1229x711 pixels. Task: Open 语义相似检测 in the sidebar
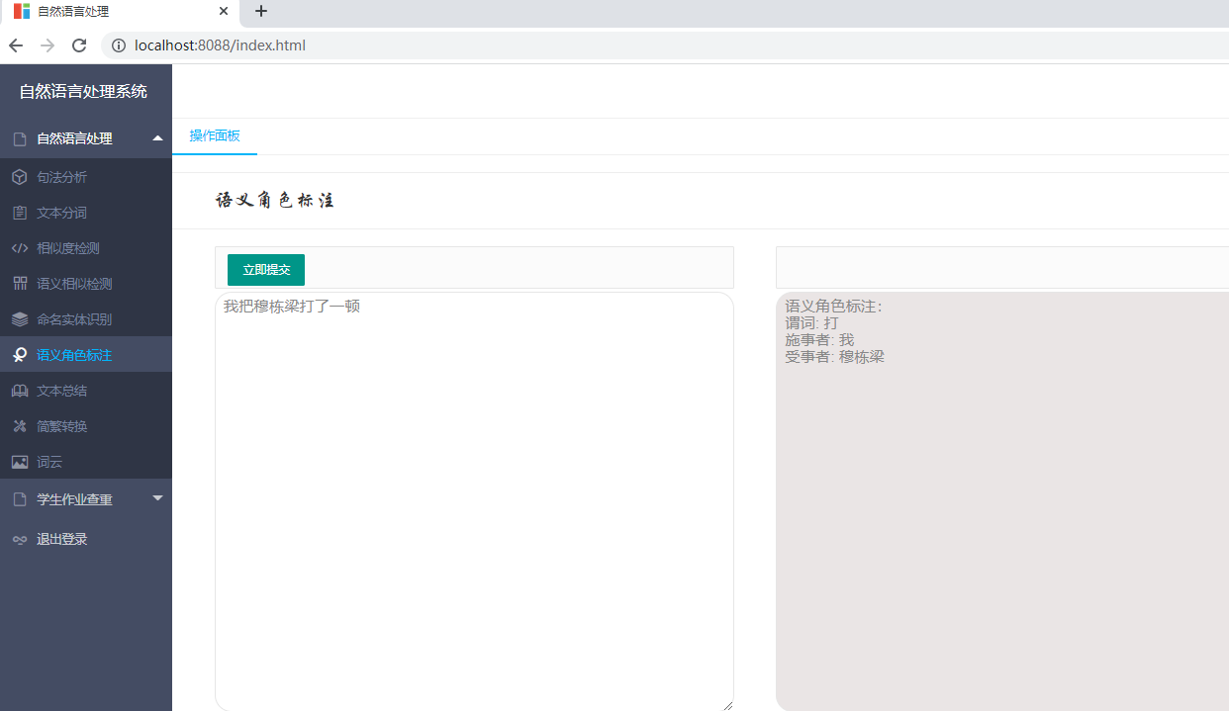pos(86,284)
